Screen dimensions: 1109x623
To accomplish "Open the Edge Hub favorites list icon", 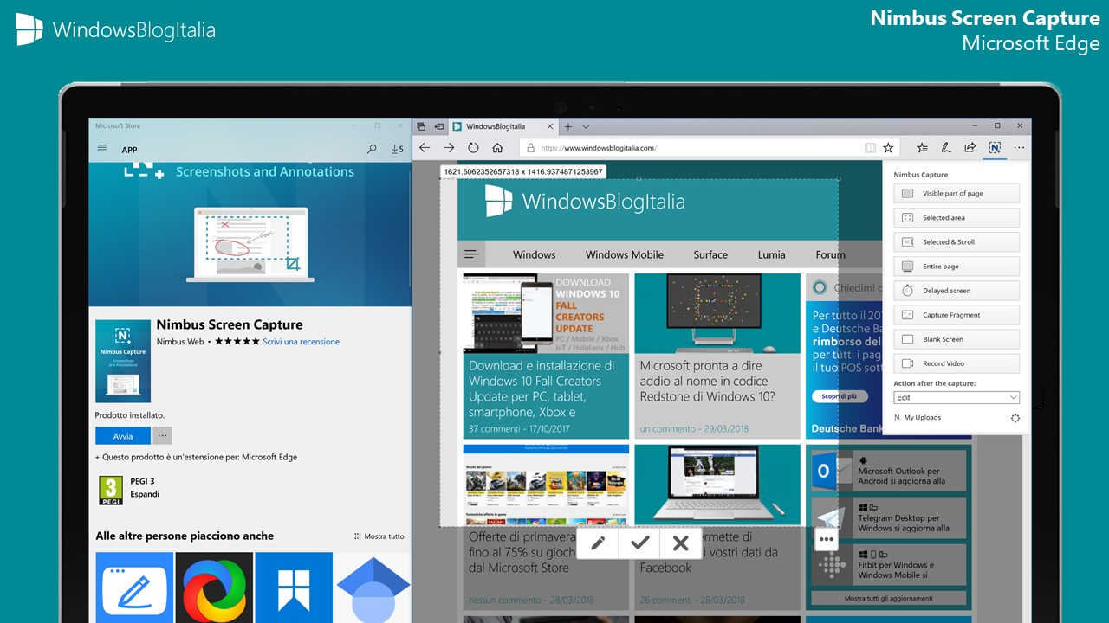I will click(x=923, y=148).
